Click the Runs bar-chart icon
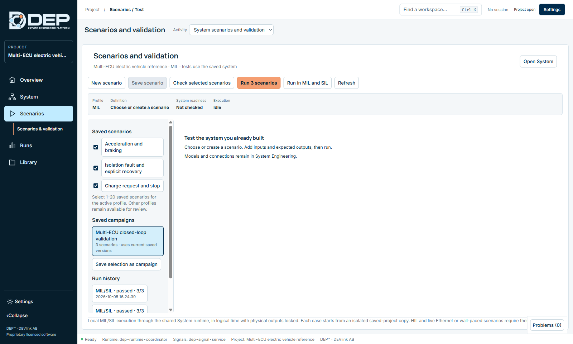Viewport: 573px width, 344px height. pyautogui.click(x=12, y=145)
